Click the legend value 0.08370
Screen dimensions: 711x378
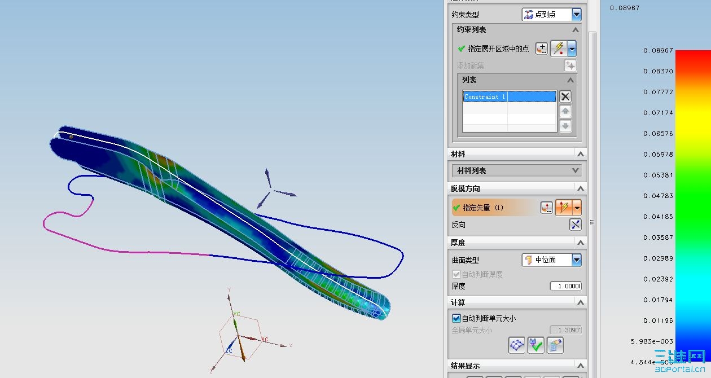tap(658, 71)
